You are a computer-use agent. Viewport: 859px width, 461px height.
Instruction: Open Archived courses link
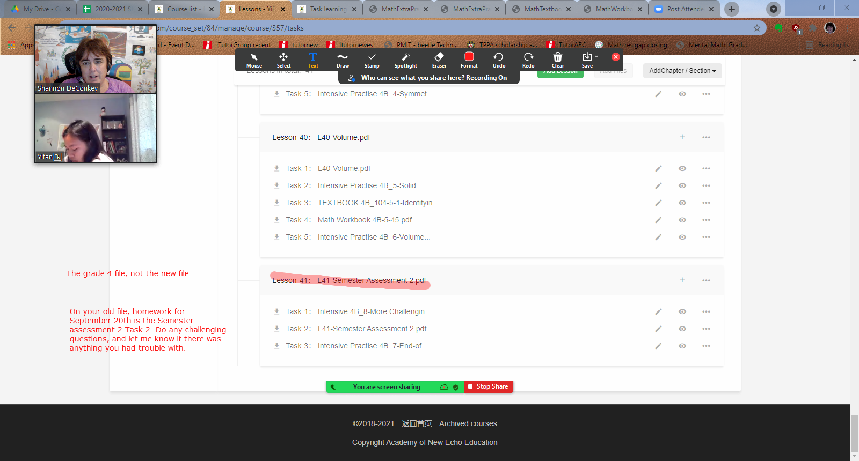click(x=468, y=423)
